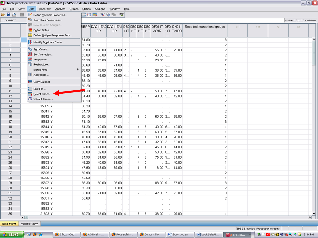This screenshot has width=318, height=238.
Task: Select row 18 header in data grid
Action: pos(10,127)
